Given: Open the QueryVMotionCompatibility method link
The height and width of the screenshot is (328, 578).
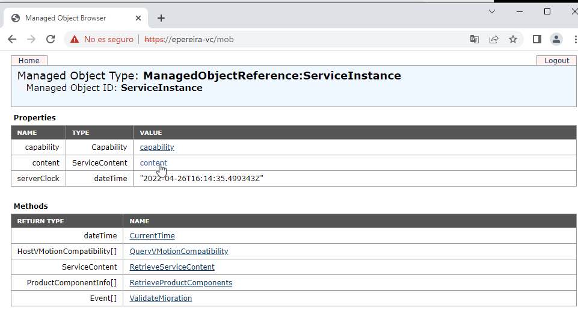Looking at the screenshot, I should tap(179, 252).
